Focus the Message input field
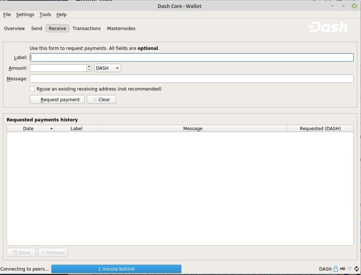The image size is (361, 275). [192, 78]
